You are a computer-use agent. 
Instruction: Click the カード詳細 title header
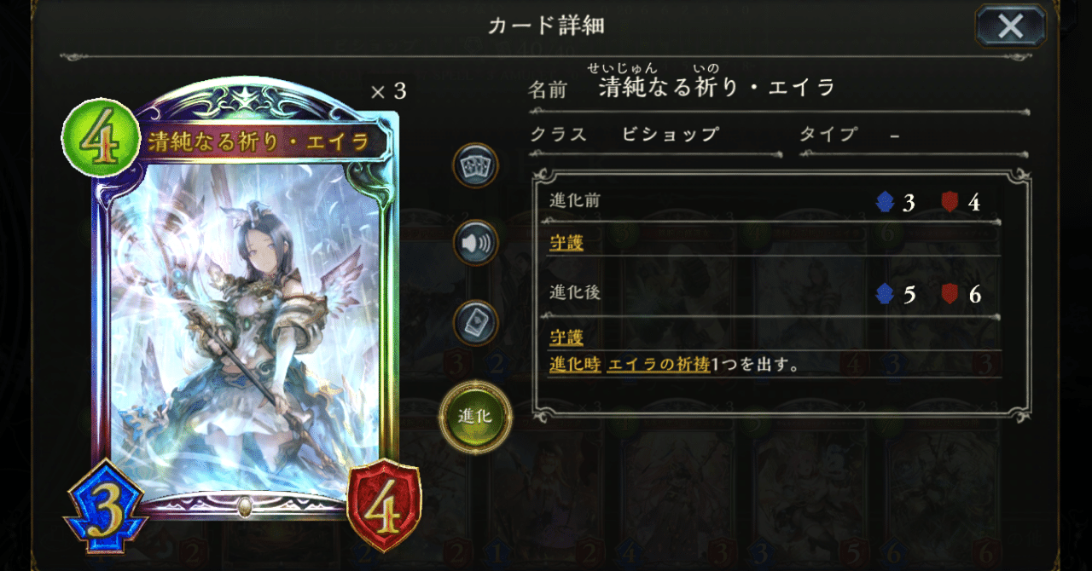tap(546, 26)
